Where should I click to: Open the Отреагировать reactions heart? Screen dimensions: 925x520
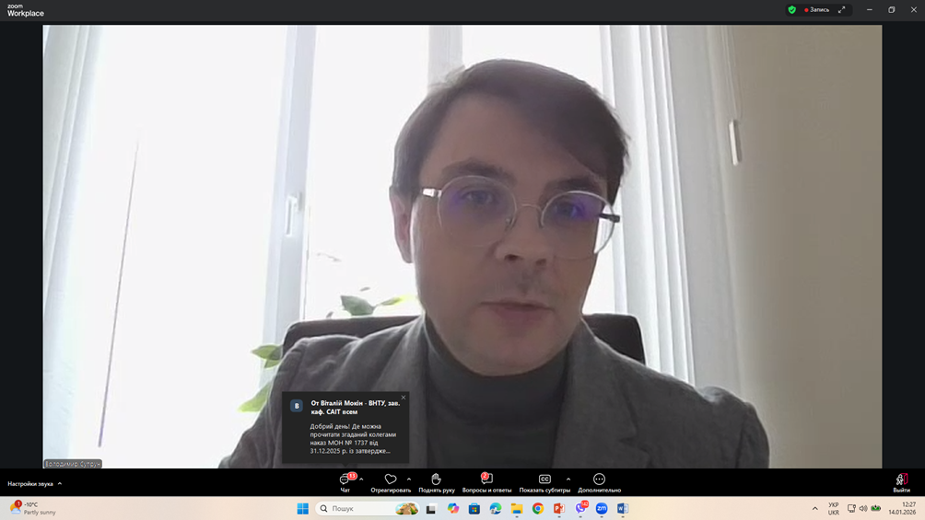coord(391,482)
